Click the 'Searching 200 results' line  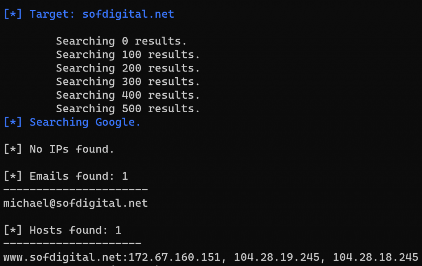pyautogui.click(x=128, y=68)
